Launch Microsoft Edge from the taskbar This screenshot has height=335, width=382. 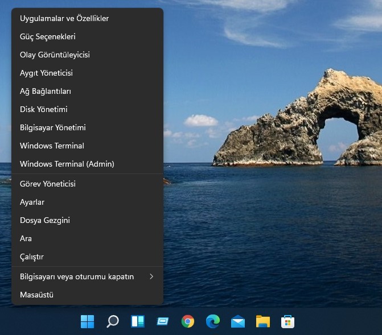click(213, 322)
